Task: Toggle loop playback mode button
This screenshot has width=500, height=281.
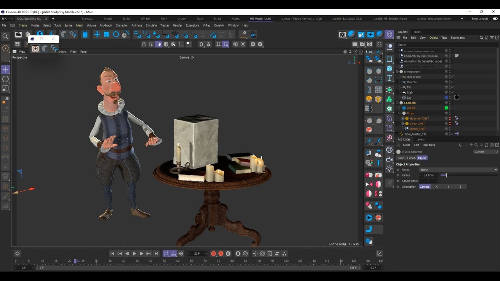Action: tap(166, 254)
